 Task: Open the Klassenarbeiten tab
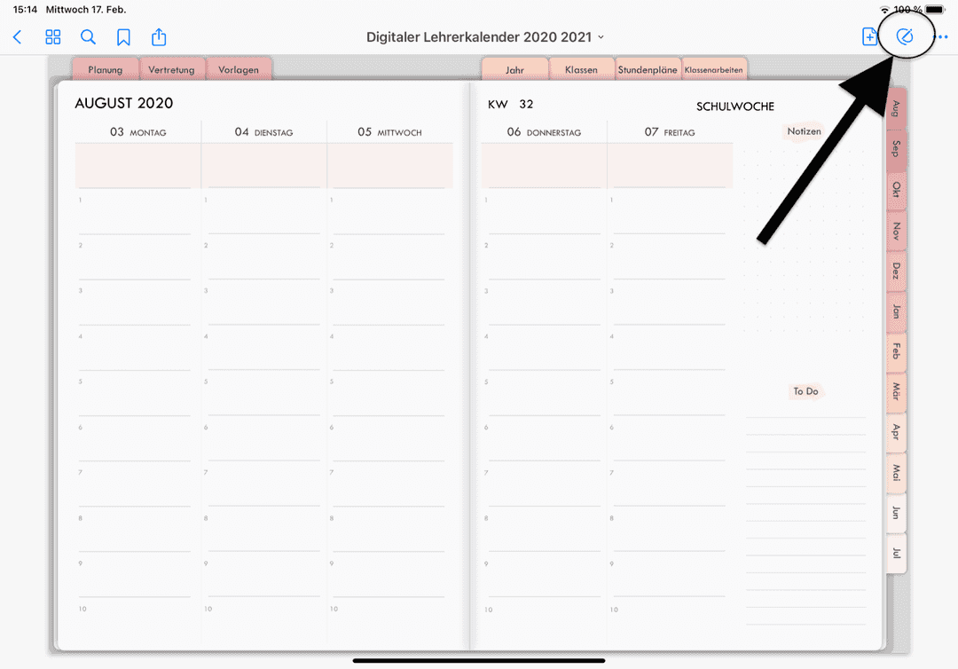[x=714, y=68]
